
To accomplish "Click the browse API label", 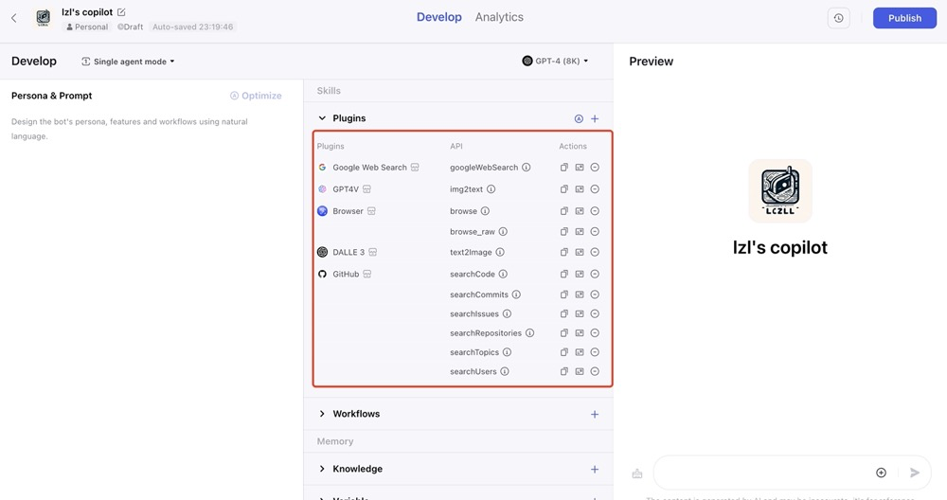I will [463, 211].
